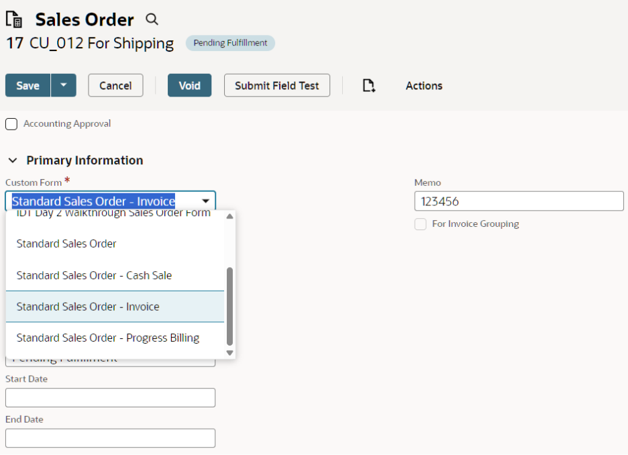Click the End Date input field
The image size is (628, 455).
click(x=111, y=438)
